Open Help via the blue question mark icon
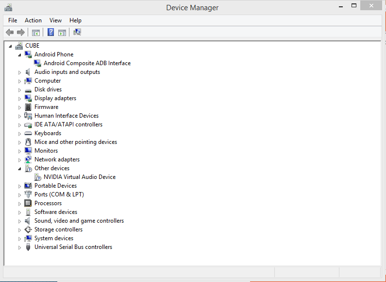The image size is (386, 282). tap(50, 33)
